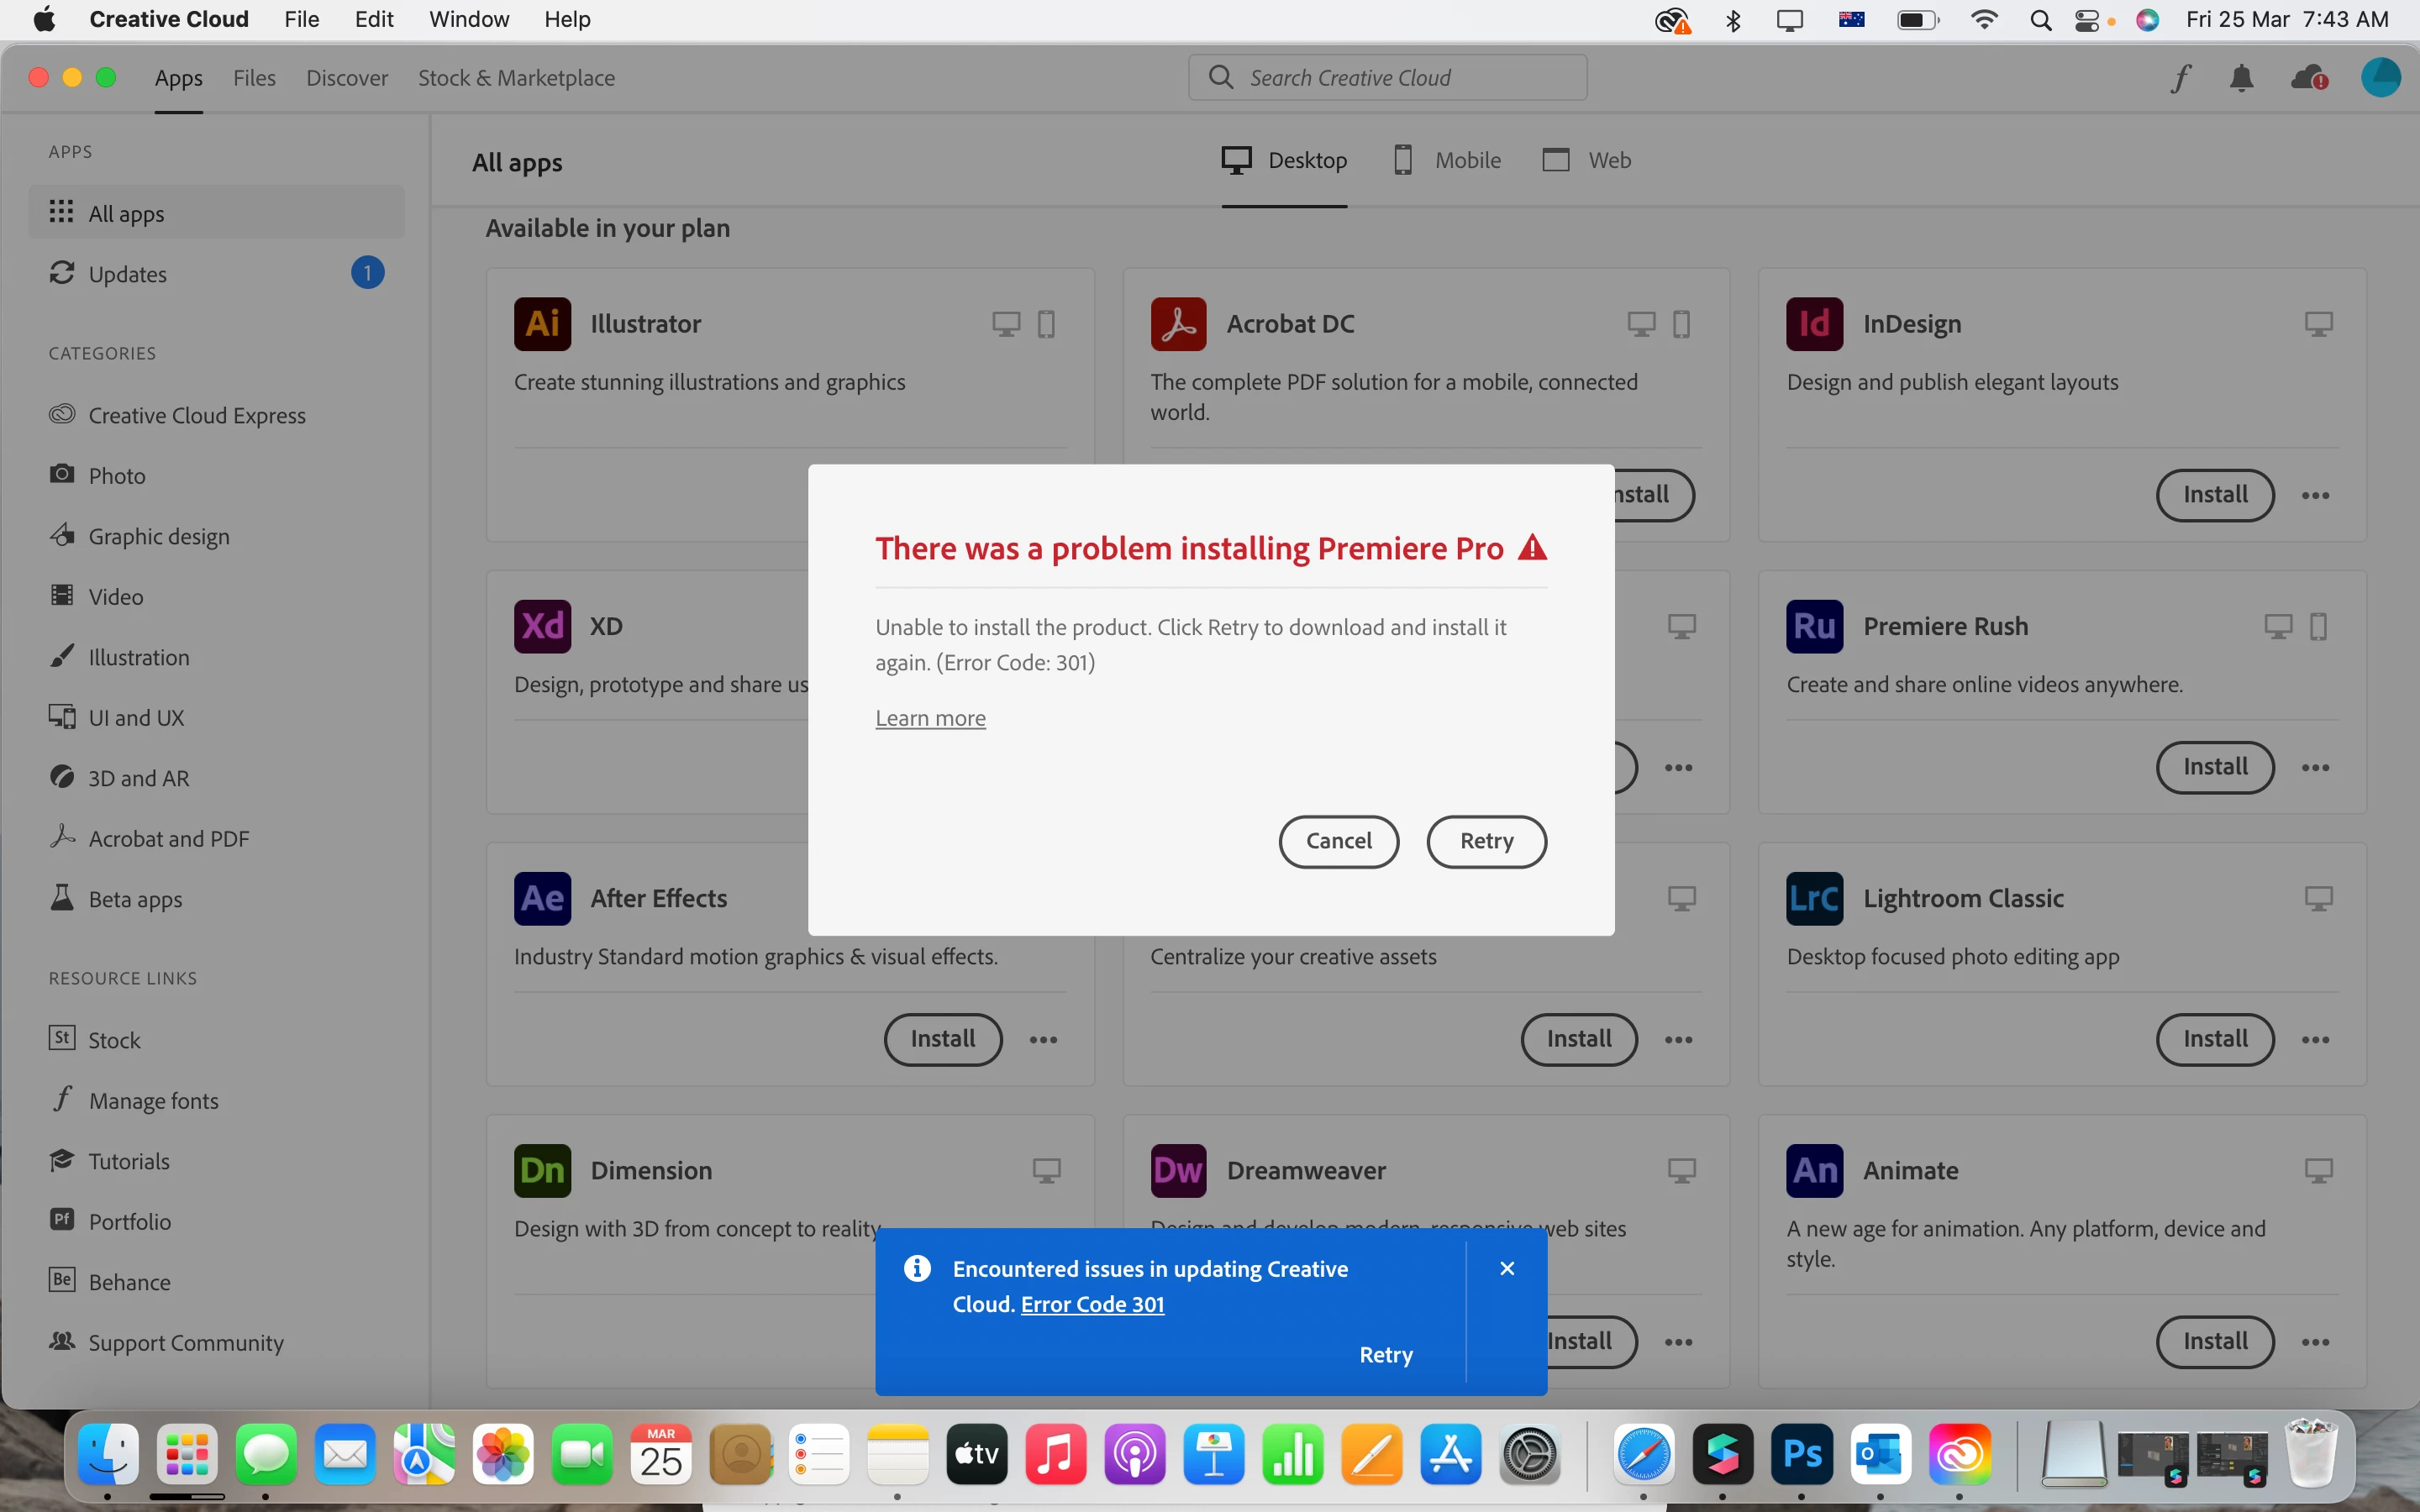Open the fonts icon in the header

click(x=2180, y=78)
